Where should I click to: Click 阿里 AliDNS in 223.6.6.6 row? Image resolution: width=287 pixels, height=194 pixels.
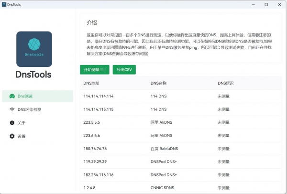coord(162,136)
